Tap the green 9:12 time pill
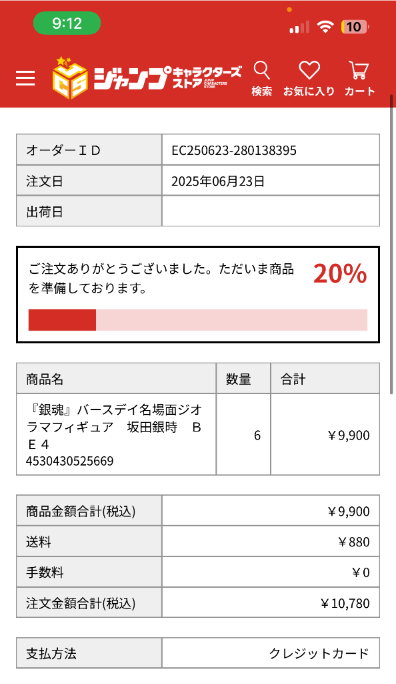The image size is (396, 684). tap(67, 23)
